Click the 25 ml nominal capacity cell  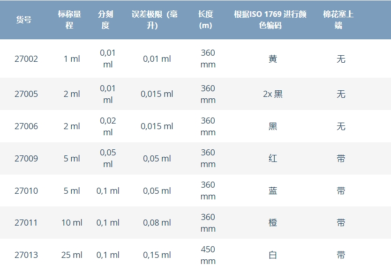pyautogui.click(x=72, y=255)
